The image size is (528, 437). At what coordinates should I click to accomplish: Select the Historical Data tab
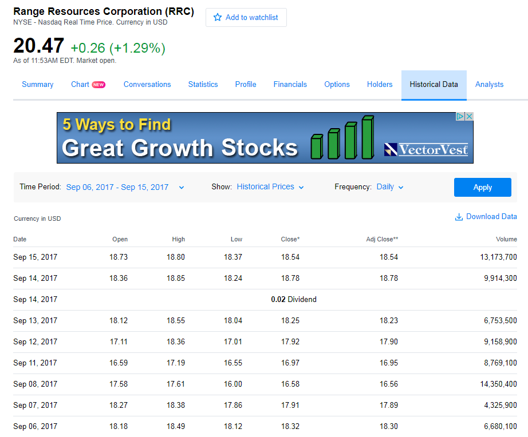[434, 85]
